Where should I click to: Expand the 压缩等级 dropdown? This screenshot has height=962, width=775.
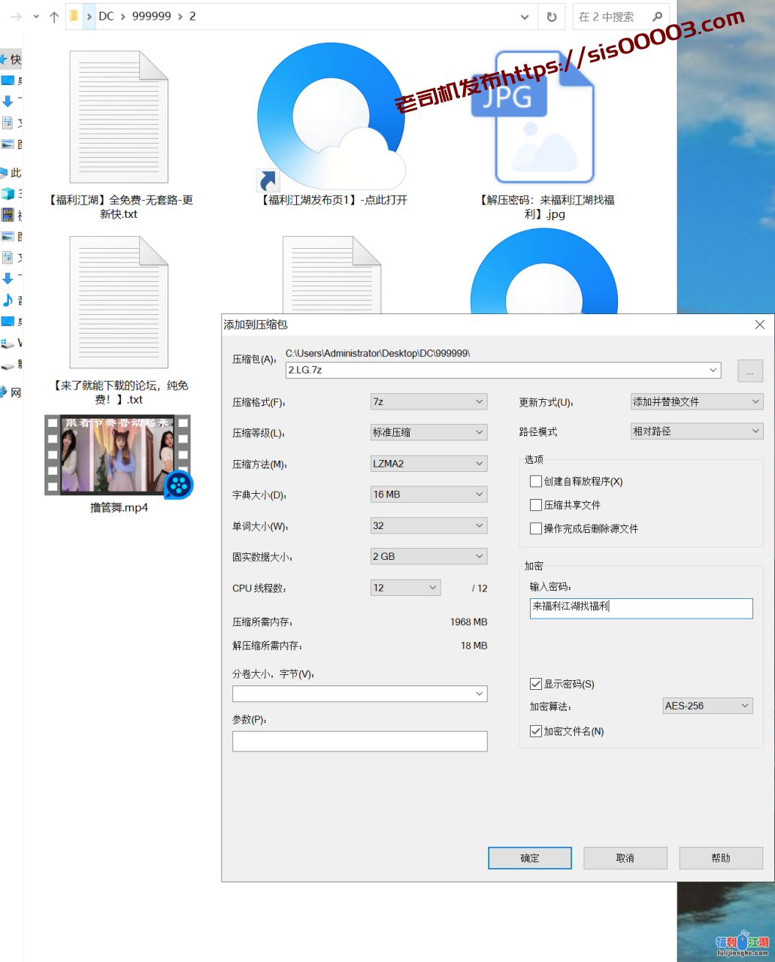tap(428, 432)
